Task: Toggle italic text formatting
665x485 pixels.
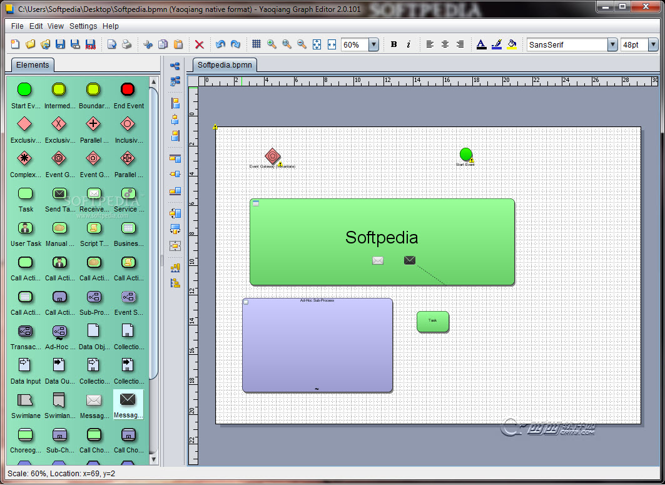Action: [x=409, y=44]
